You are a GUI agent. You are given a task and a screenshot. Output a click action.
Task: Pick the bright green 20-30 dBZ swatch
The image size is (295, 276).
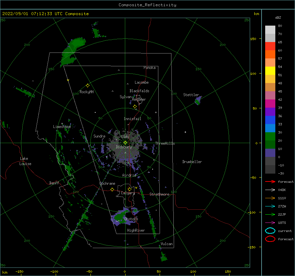[270, 137]
